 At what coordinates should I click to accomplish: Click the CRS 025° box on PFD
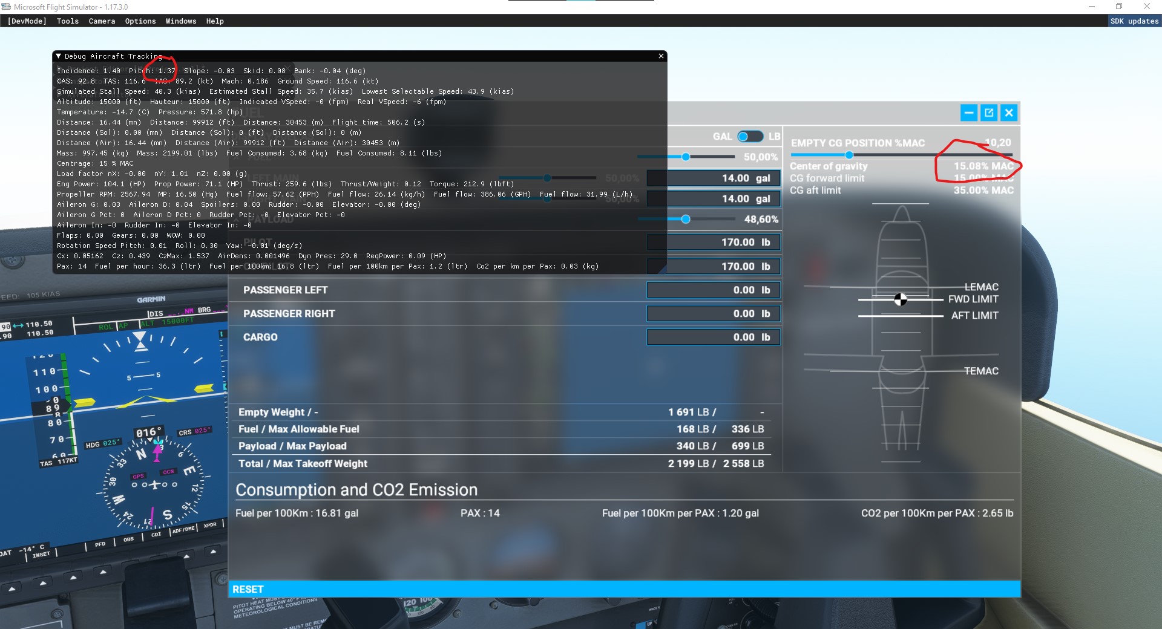click(194, 432)
